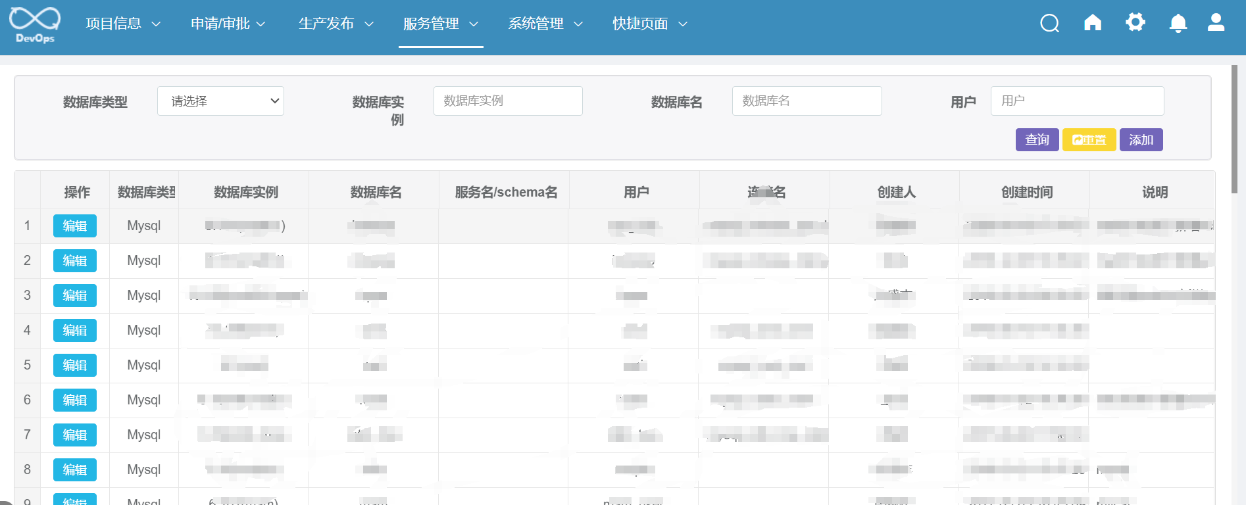1246x505 pixels.
Task: Open the user profile icon
Action: pyautogui.click(x=1216, y=23)
